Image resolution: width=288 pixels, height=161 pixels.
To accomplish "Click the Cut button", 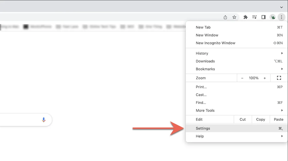I will (x=243, y=119).
